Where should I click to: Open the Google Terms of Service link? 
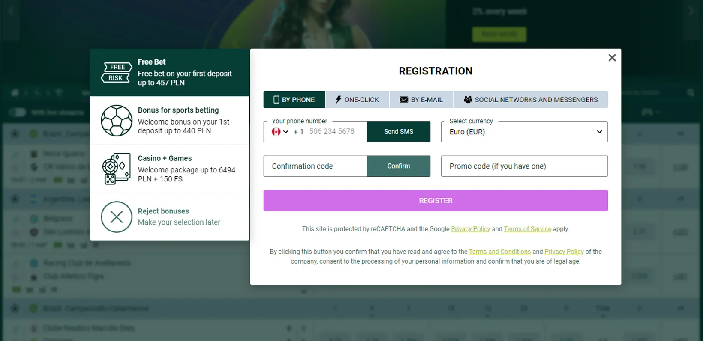pos(527,229)
